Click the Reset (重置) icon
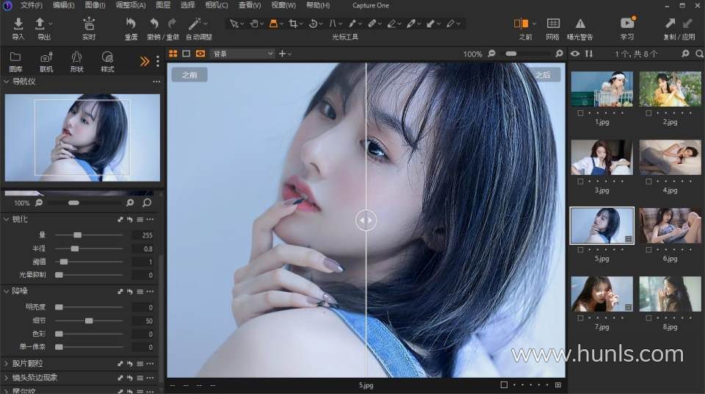This screenshot has height=394, width=705. pyautogui.click(x=131, y=24)
